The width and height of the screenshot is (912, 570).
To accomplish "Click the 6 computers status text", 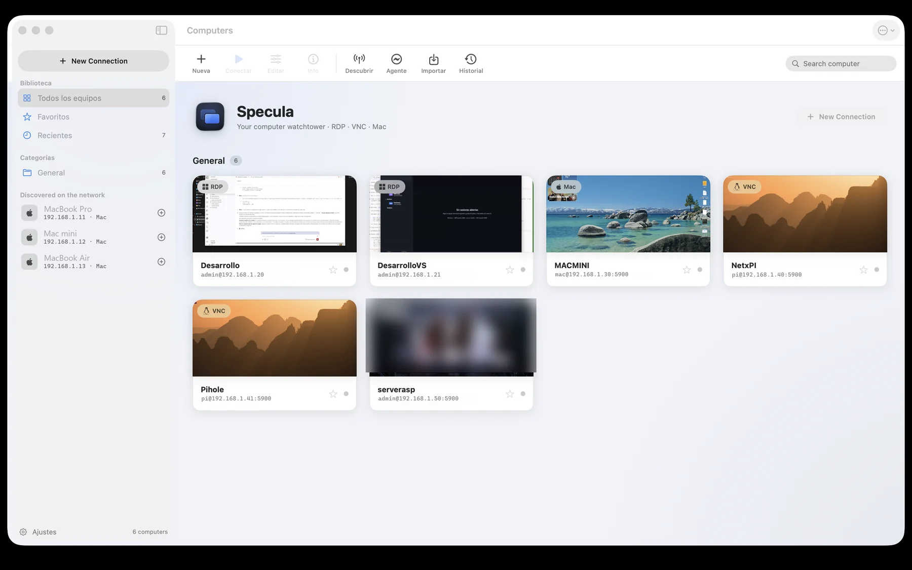I will (150, 532).
